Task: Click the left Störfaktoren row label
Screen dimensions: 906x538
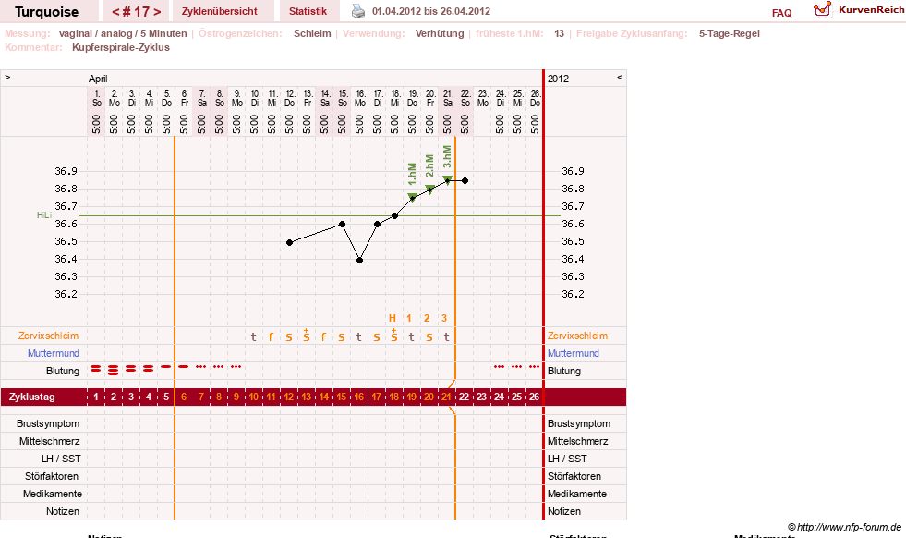Action: [52, 476]
